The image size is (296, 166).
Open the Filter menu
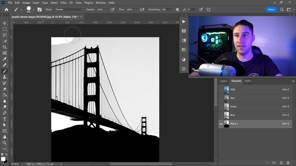click(x=63, y=3)
